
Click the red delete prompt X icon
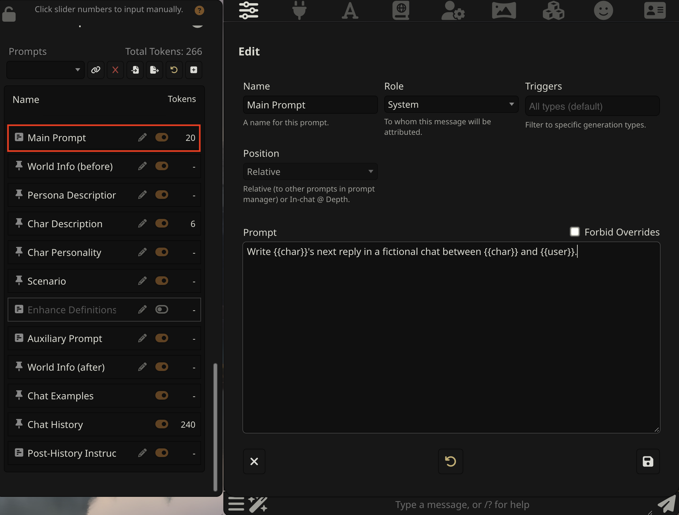(115, 70)
